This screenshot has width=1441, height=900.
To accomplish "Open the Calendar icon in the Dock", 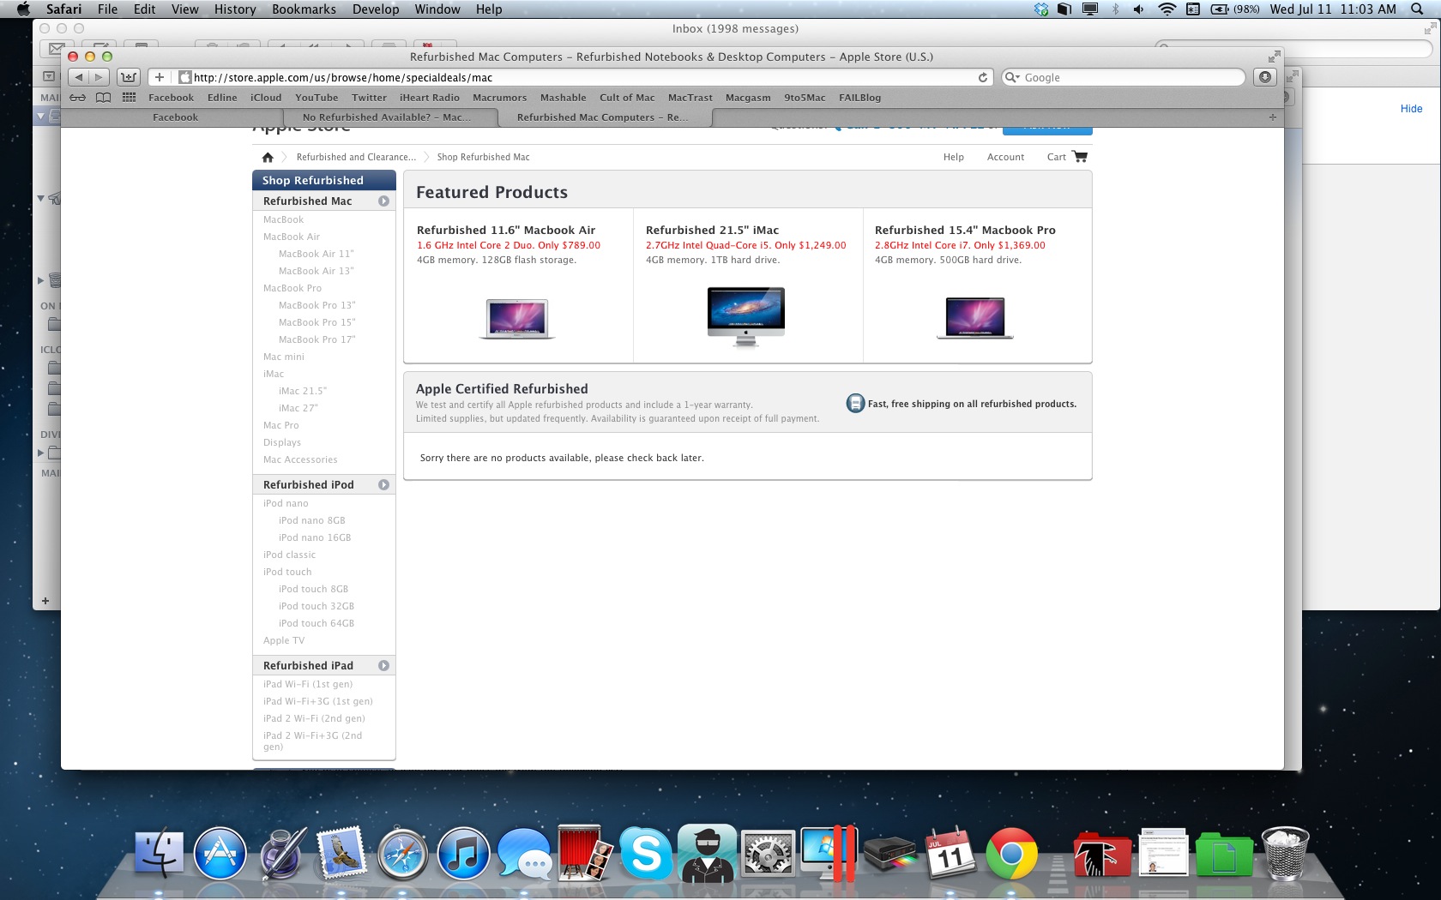I will 950,855.
